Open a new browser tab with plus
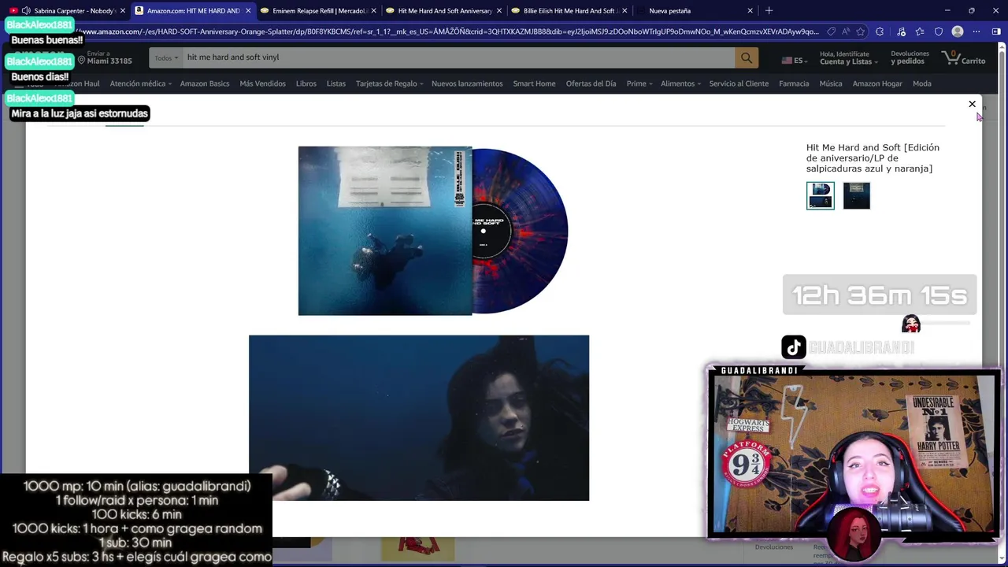The width and height of the screenshot is (1008, 567). 769,11
